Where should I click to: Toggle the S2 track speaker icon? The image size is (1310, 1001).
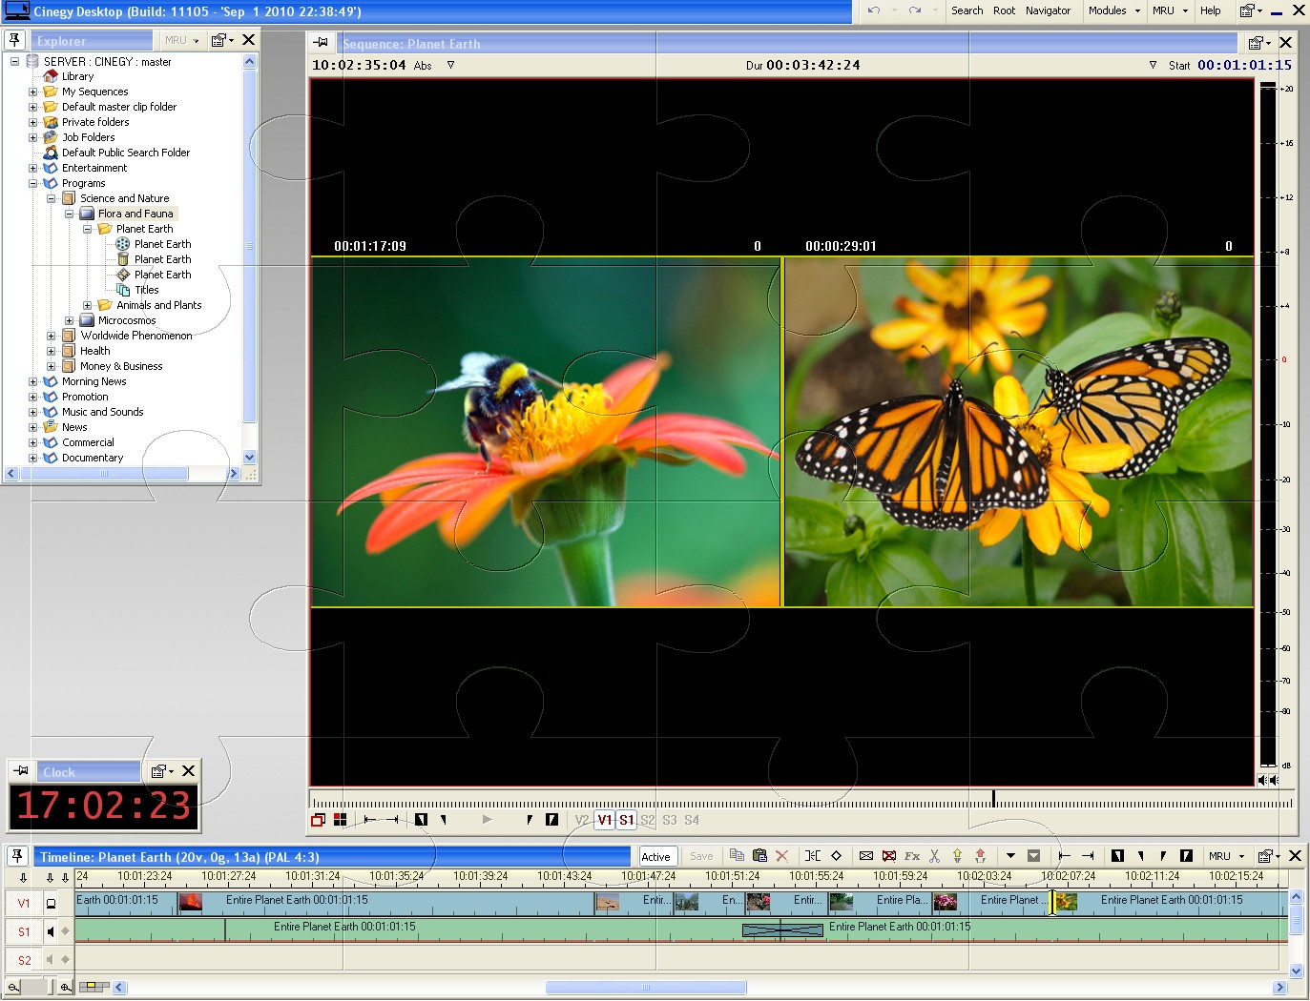(51, 960)
